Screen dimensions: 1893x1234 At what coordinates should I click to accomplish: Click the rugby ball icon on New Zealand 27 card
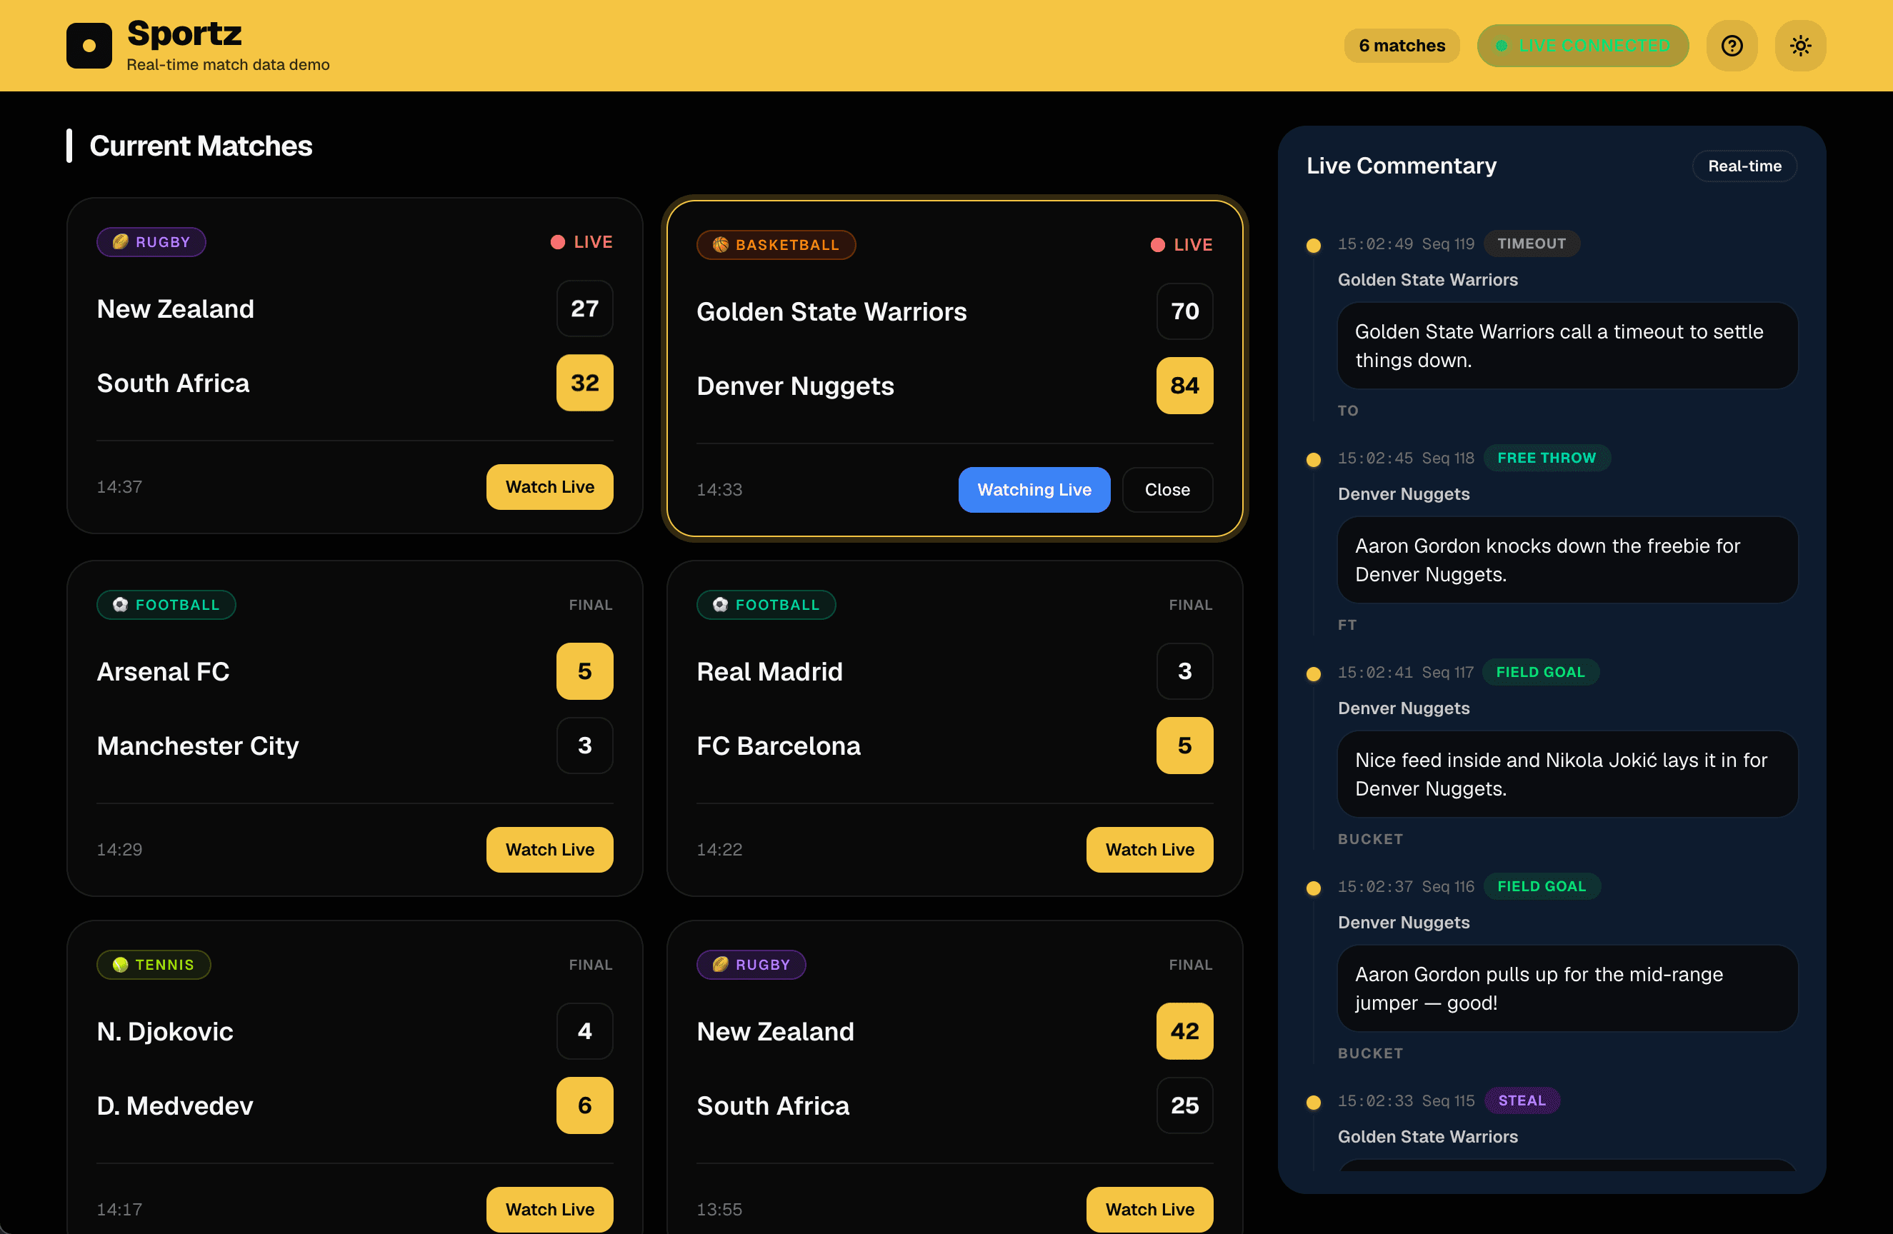[120, 241]
